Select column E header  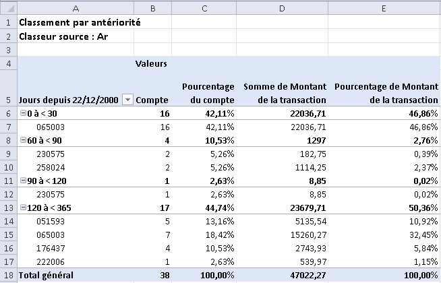click(384, 8)
